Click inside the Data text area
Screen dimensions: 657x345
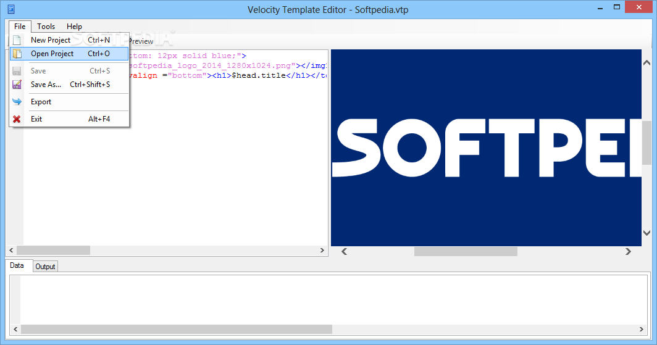pos(333,300)
